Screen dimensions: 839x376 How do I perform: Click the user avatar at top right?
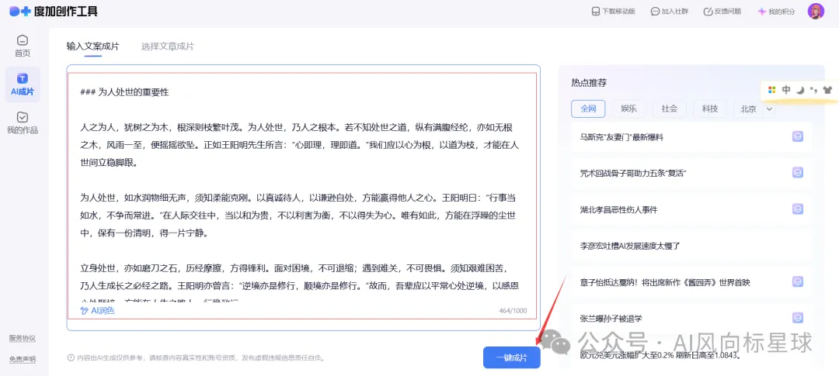816,12
